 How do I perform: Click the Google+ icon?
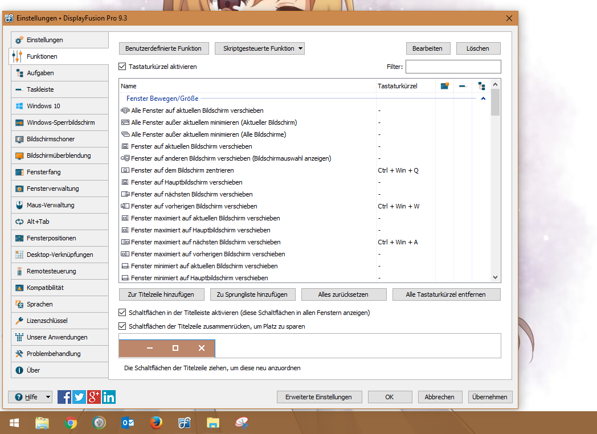click(94, 396)
